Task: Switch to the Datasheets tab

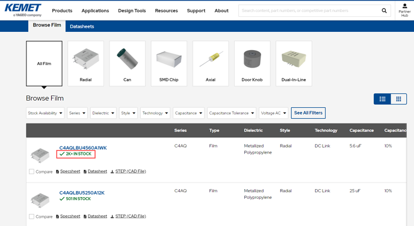Action: (x=82, y=27)
